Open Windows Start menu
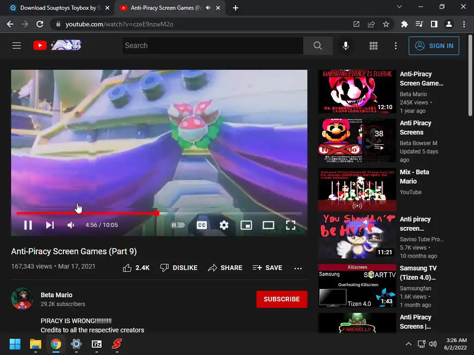Screen dimensions: 474x355 tap(15, 344)
